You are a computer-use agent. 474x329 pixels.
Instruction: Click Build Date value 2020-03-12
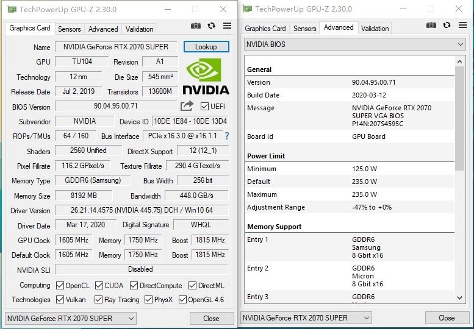369,95
